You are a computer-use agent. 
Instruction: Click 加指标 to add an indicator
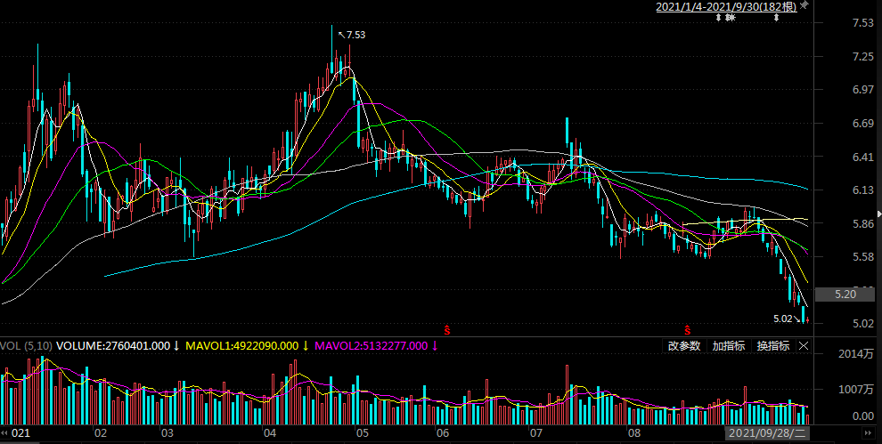pyautogui.click(x=728, y=346)
